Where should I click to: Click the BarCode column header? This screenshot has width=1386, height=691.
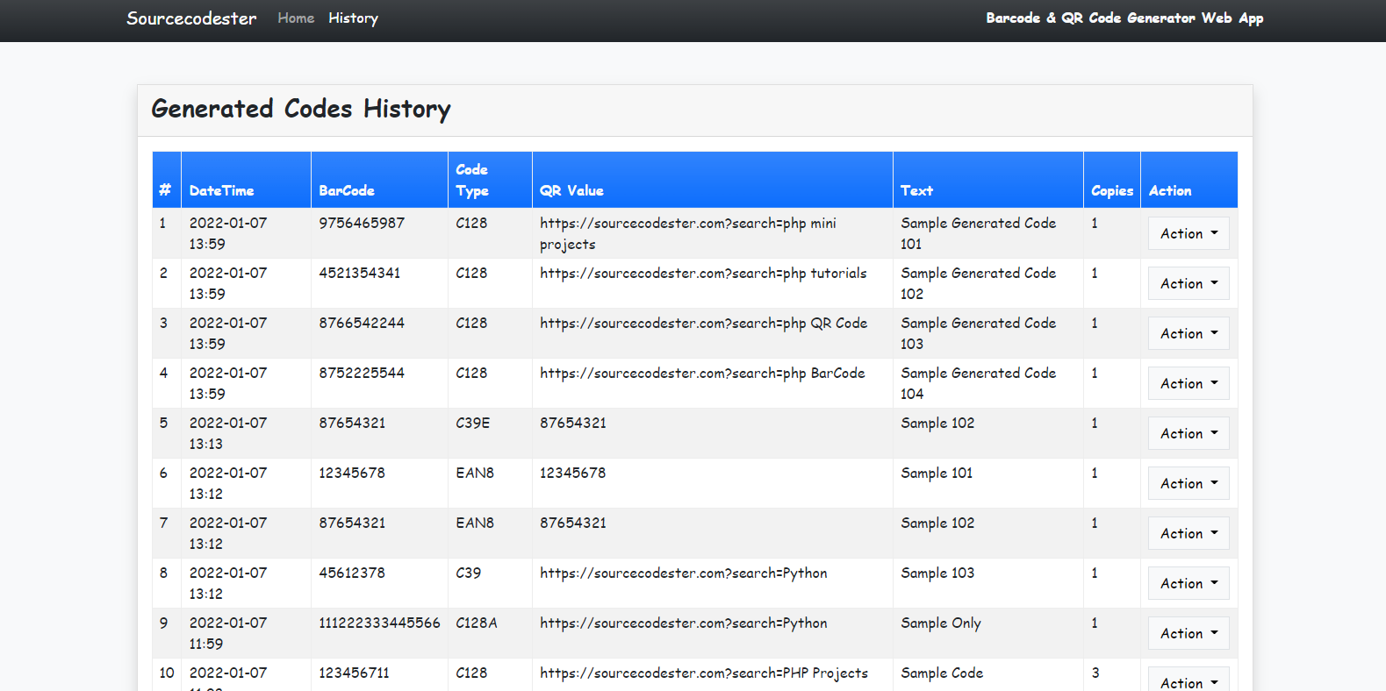click(379, 180)
